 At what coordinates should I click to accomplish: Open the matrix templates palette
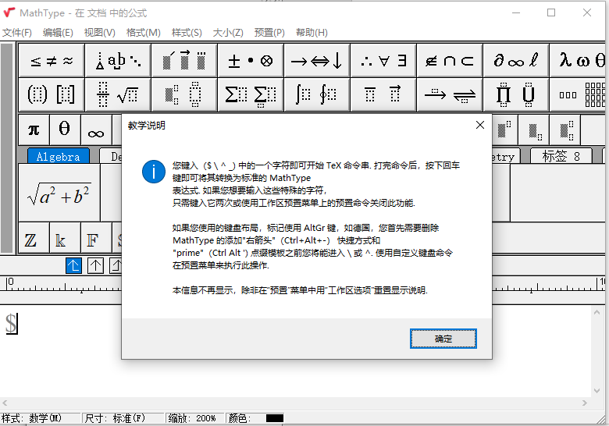coord(578,94)
